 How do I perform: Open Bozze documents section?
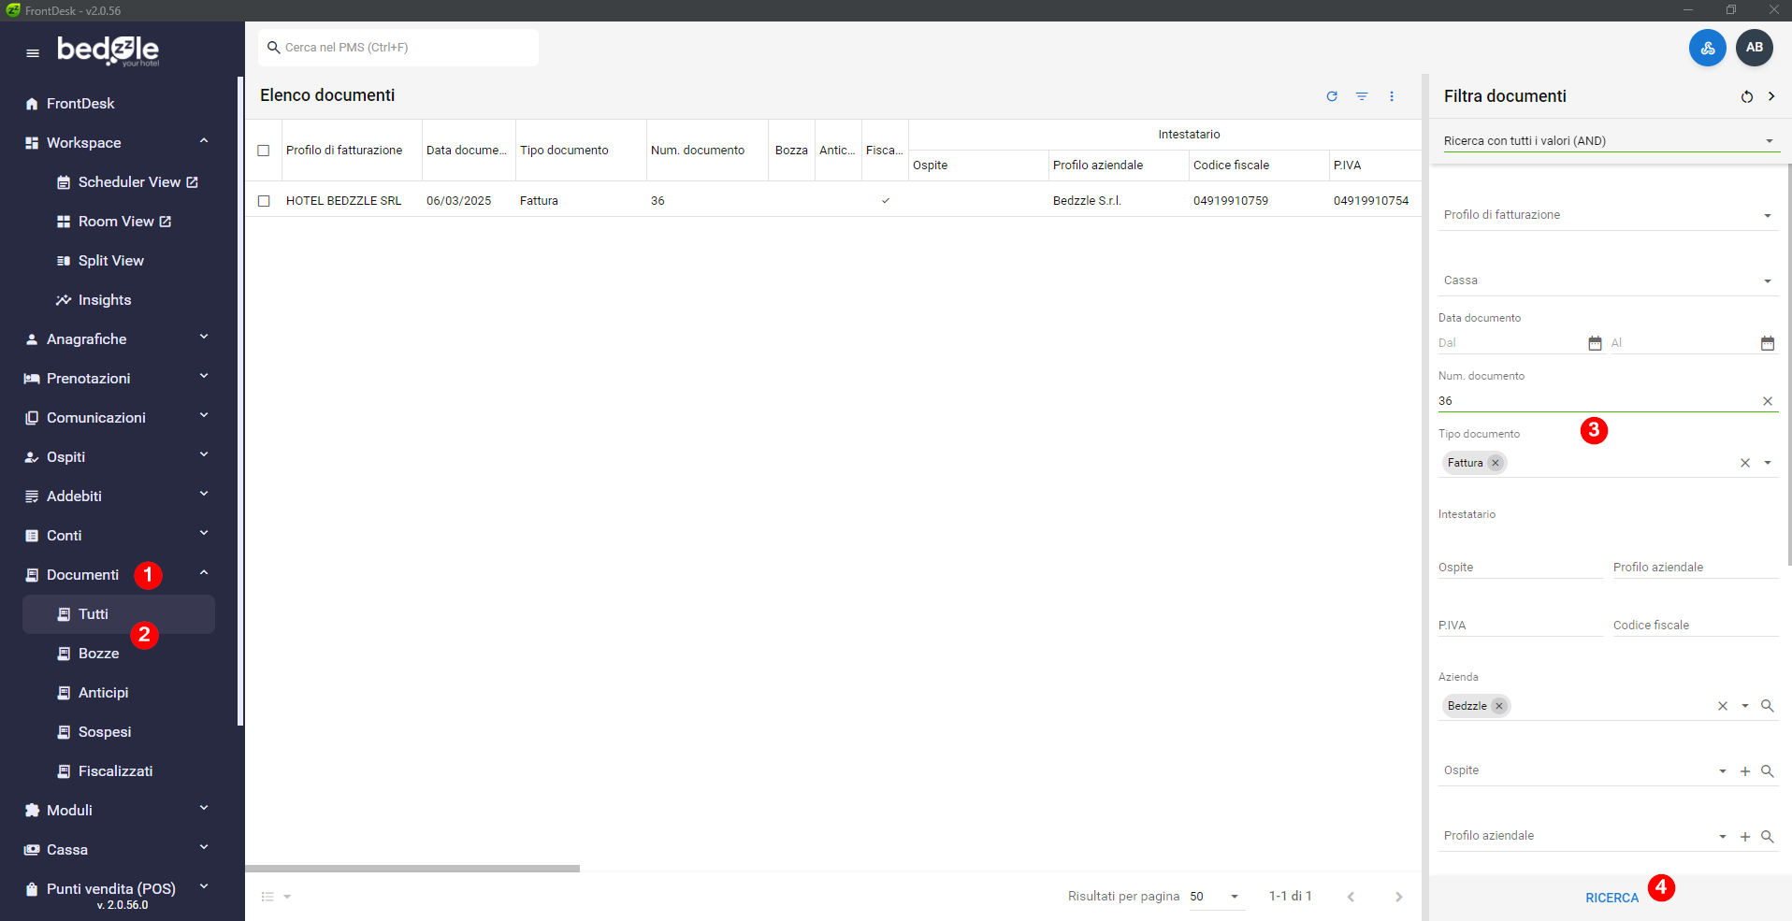(98, 654)
